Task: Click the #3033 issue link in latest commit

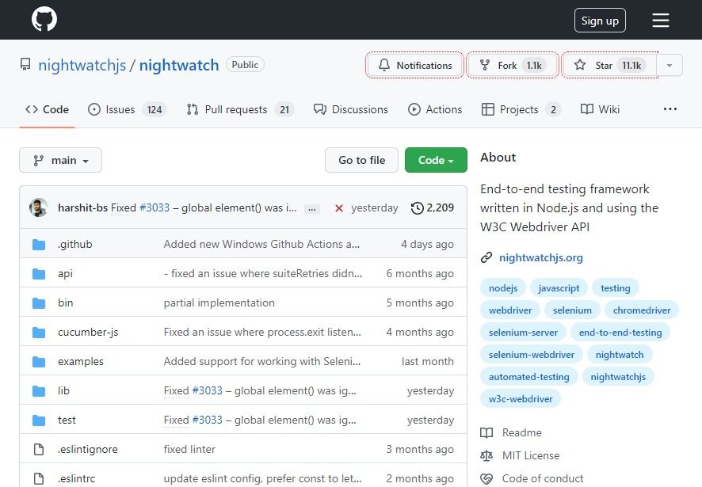Action: click(x=155, y=207)
